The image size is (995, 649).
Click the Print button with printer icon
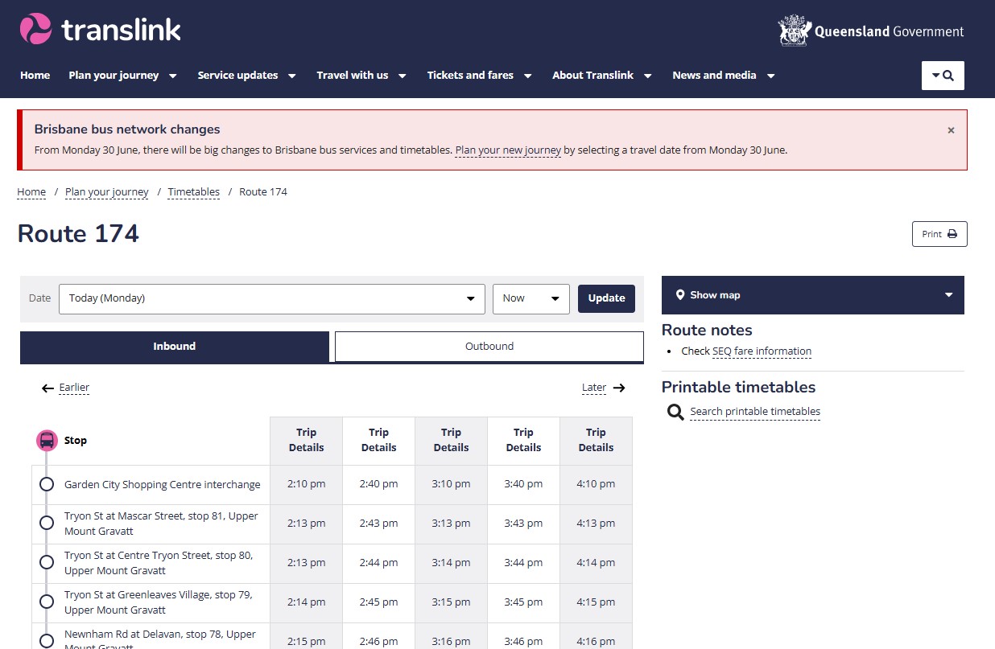click(x=939, y=234)
